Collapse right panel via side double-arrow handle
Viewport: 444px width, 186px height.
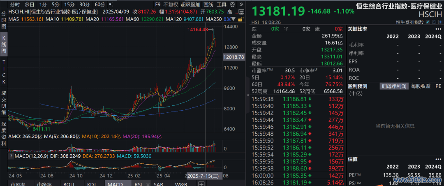(x=248, y=95)
